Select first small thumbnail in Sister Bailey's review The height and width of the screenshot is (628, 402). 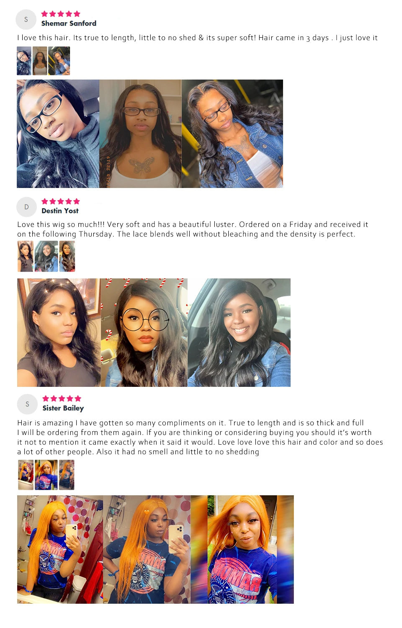(26, 475)
